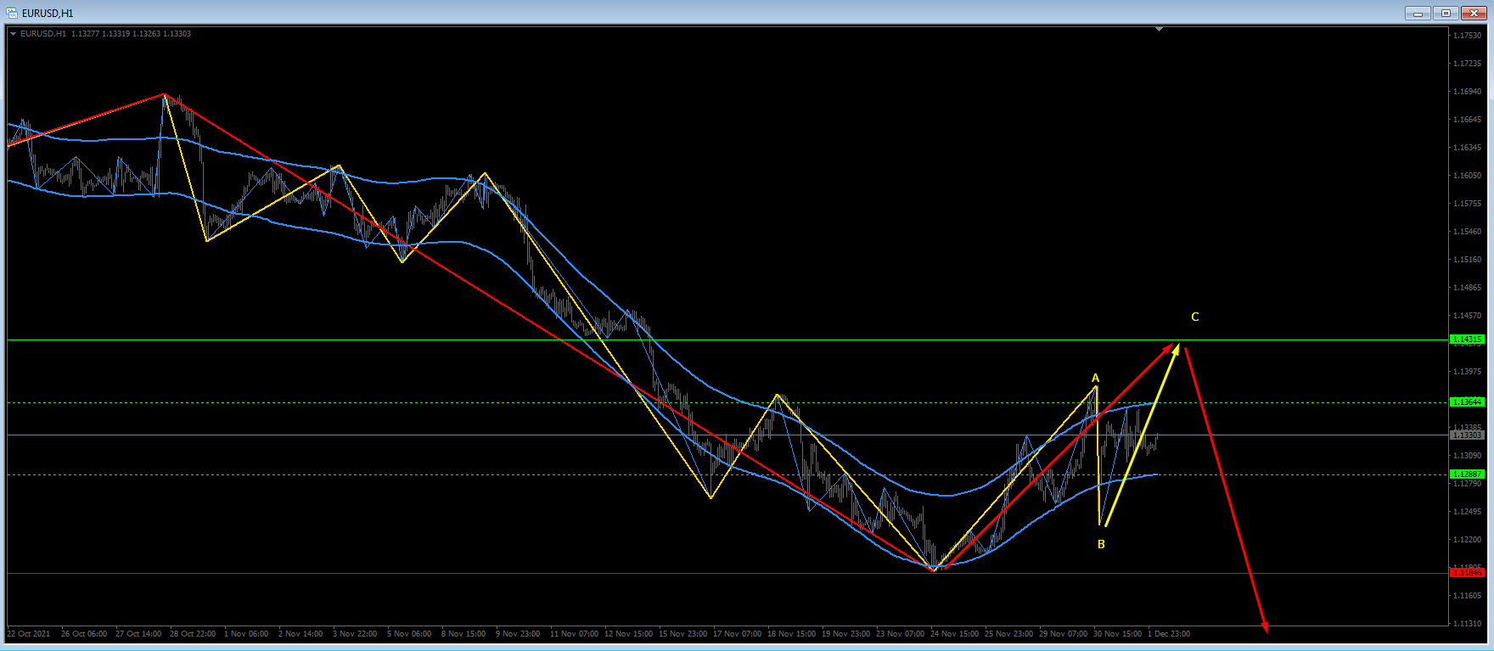Viewport: 1494px width, 651px height.
Task: Click the 1.15755 value on price scale
Action: tap(1468, 204)
